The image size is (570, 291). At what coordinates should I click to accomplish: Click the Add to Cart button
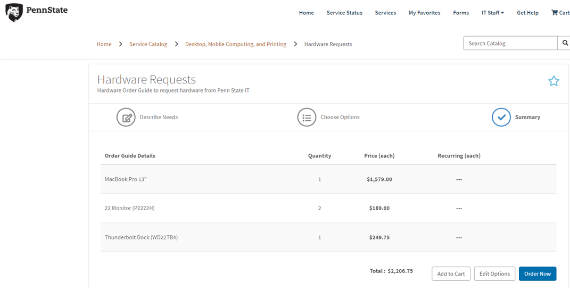pyautogui.click(x=451, y=274)
